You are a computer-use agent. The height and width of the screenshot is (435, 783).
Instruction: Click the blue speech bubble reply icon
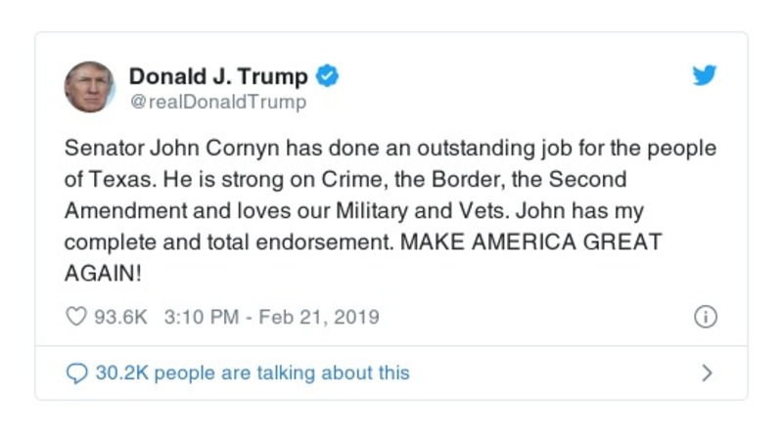click(75, 373)
